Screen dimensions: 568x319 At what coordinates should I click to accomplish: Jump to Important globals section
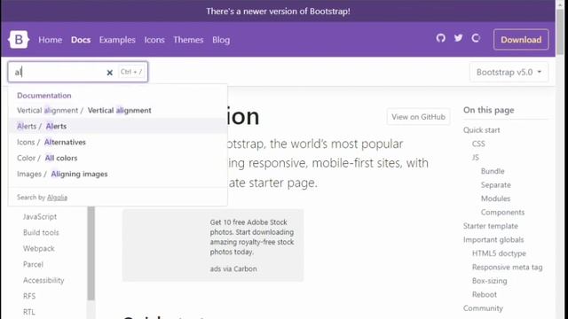click(493, 240)
